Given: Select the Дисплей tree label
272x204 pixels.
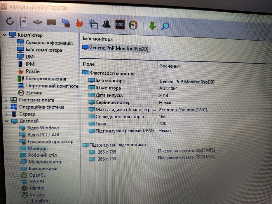Looking at the screenshot, I should pos(29,121).
